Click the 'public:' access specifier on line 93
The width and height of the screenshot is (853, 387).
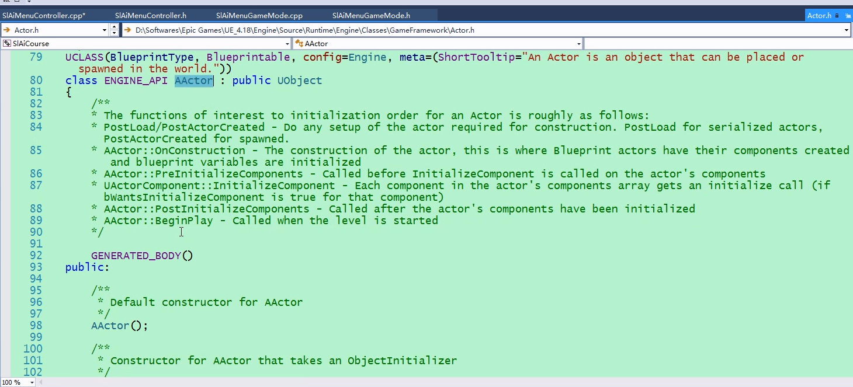click(x=88, y=267)
